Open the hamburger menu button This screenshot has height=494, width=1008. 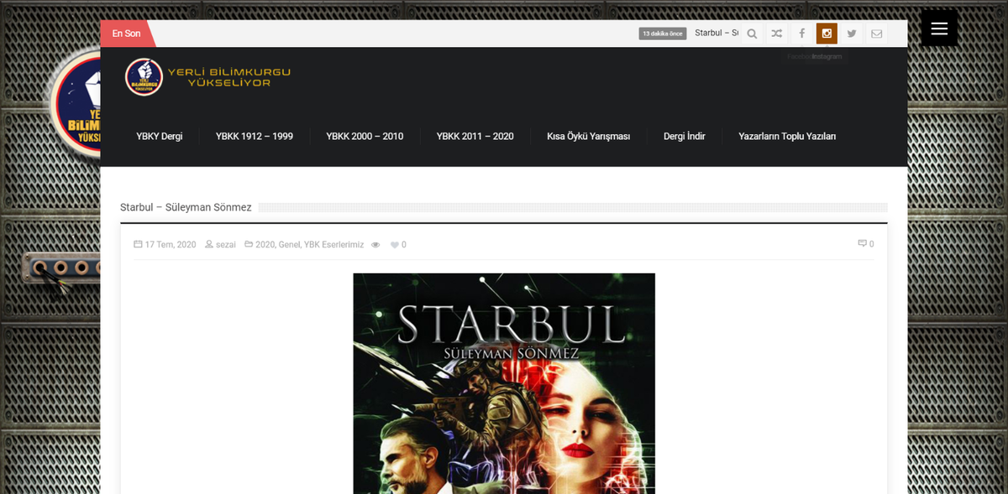tap(939, 29)
